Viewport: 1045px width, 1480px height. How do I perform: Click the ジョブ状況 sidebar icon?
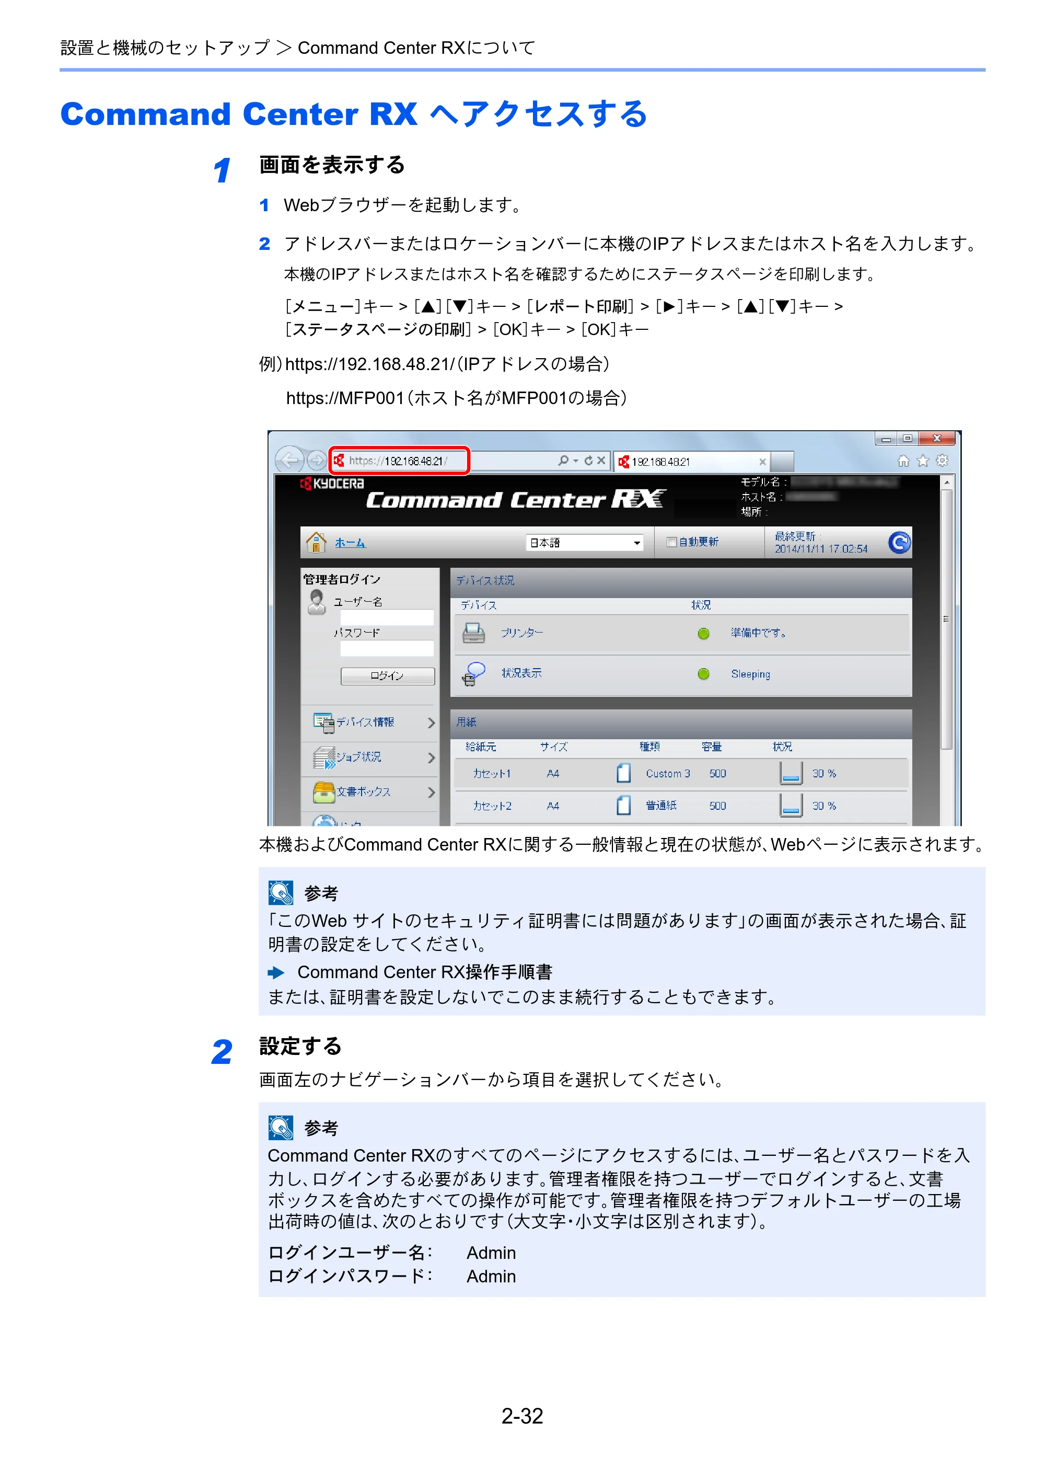point(323,758)
